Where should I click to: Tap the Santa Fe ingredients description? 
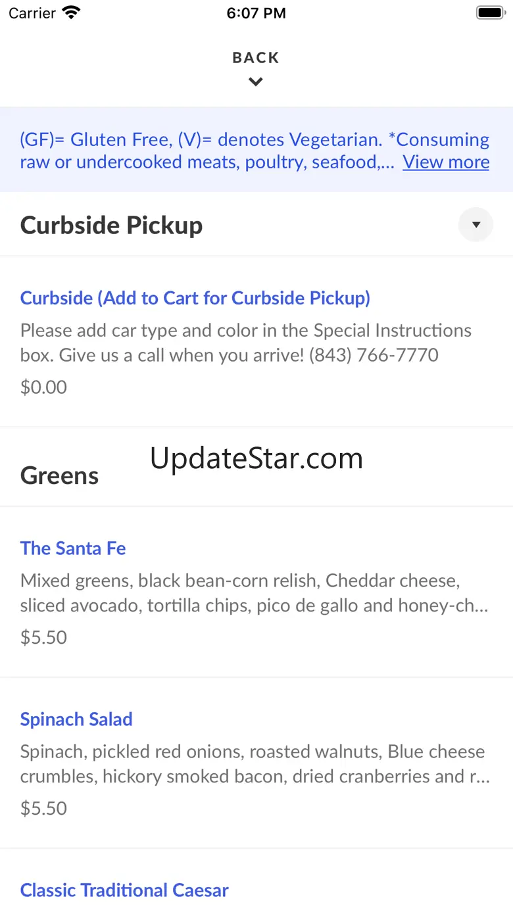[x=255, y=593]
